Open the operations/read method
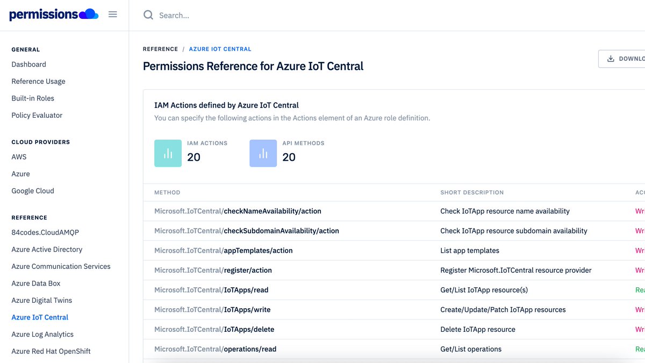Viewport: 645px width, 363px height. coord(215,349)
